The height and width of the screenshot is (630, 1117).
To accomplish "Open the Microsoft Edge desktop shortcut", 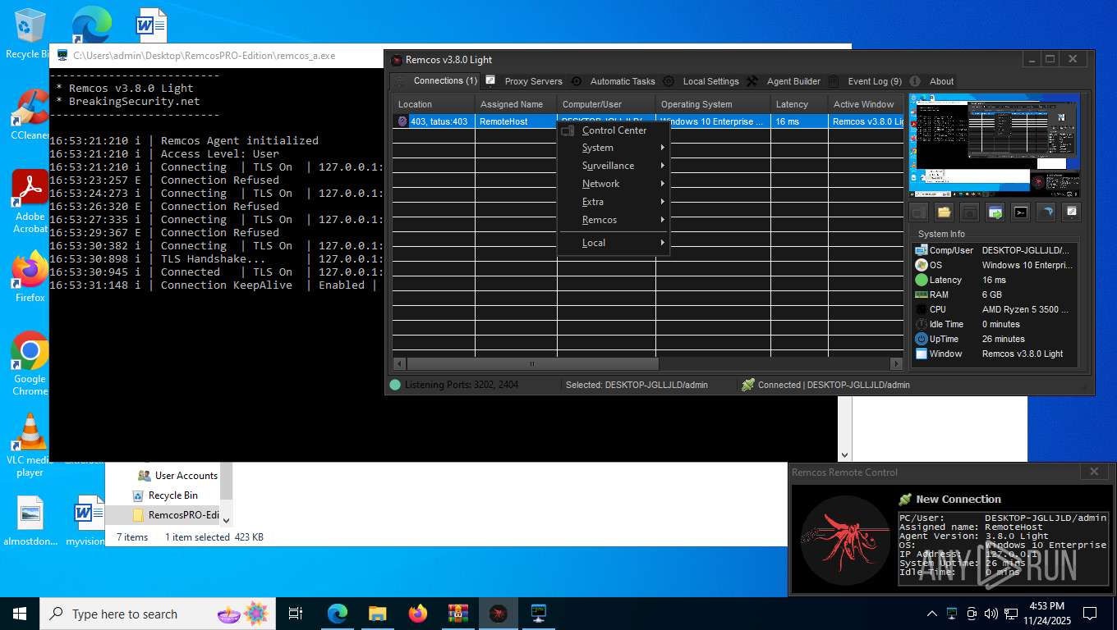I will 90,26.
